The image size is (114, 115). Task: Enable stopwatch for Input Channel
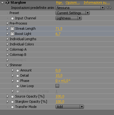point(12,18)
